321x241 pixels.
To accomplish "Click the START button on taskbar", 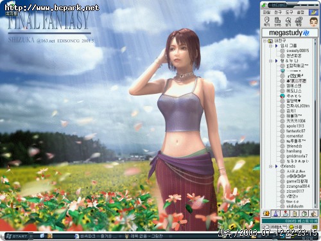I will point(17,236).
